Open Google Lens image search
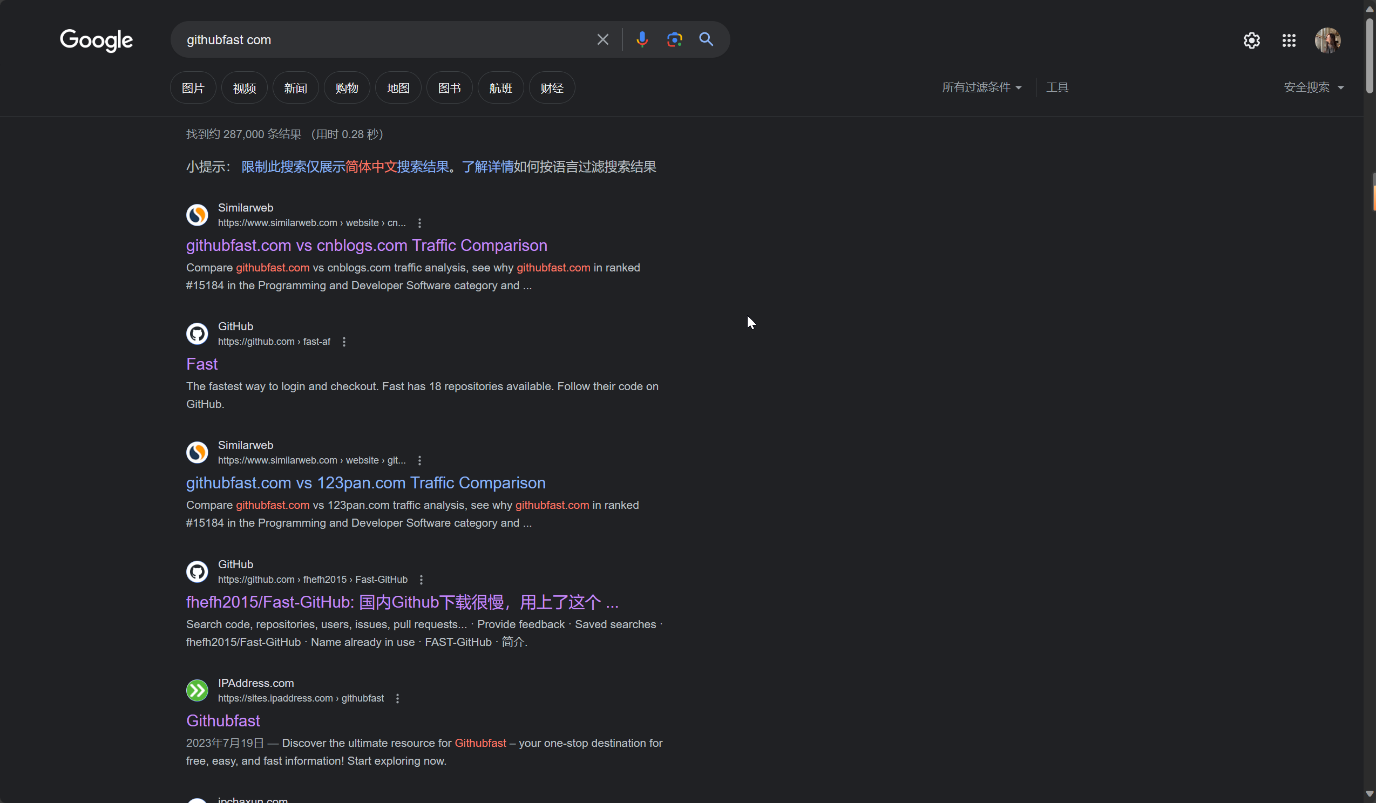 (674, 39)
